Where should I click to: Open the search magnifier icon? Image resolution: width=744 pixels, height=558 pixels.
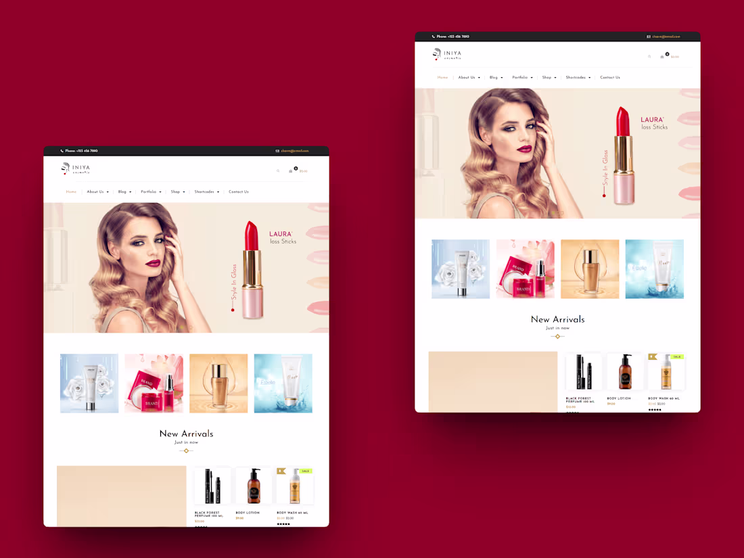(650, 57)
